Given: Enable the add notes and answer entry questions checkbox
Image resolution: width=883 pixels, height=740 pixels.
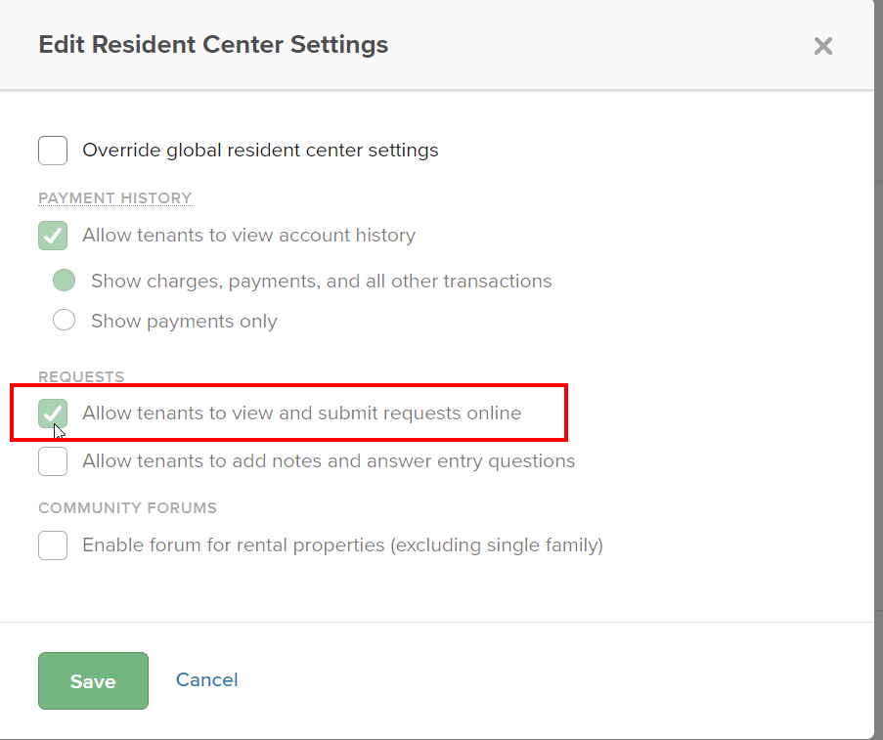Looking at the screenshot, I should pos(53,461).
